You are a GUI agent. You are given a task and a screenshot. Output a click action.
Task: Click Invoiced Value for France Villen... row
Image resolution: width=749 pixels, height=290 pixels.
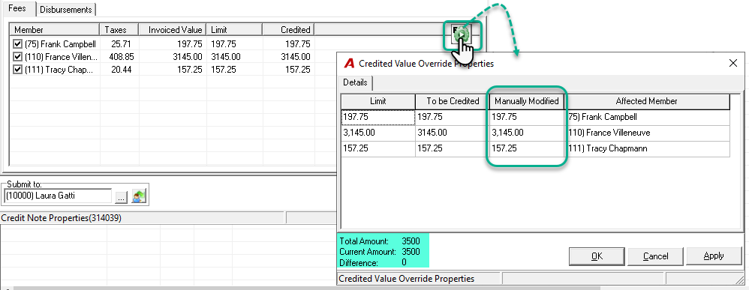(x=188, y=57)
